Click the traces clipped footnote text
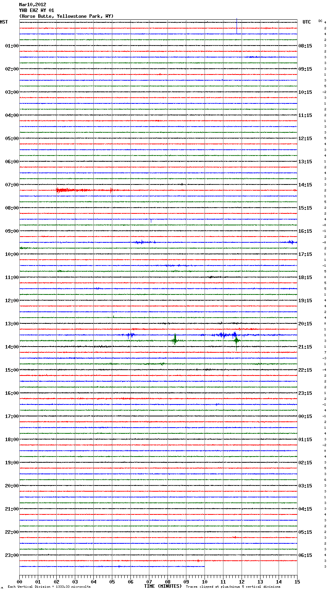Viewport: 328px width, 592px height. pyautogui.click(x=233, y=587)
